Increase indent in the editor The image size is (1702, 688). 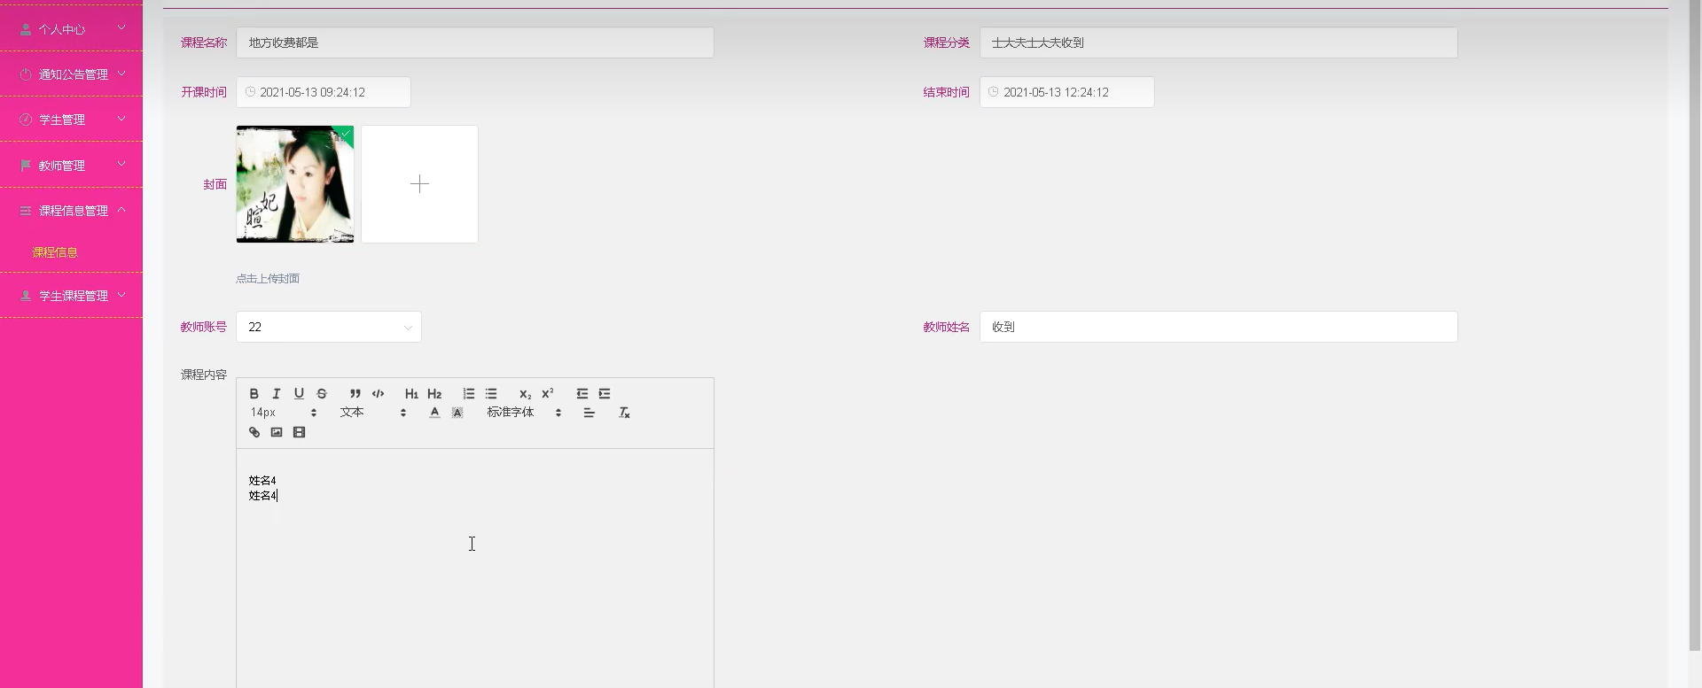605,393
